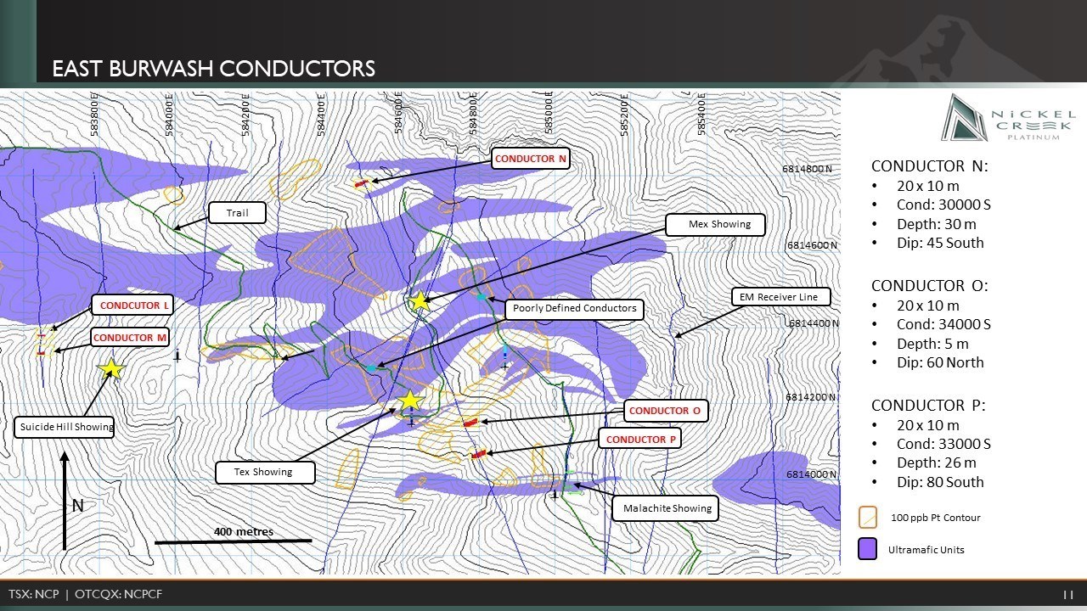
Task: Select the CONDCUTOR L label box
Action: pos(132,305)
